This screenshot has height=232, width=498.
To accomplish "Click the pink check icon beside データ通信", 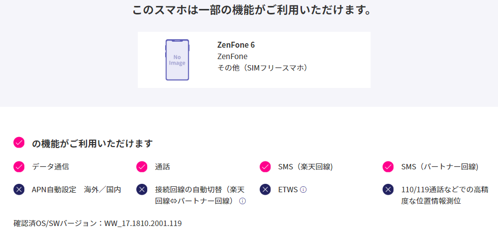I will tap(19, 167).
